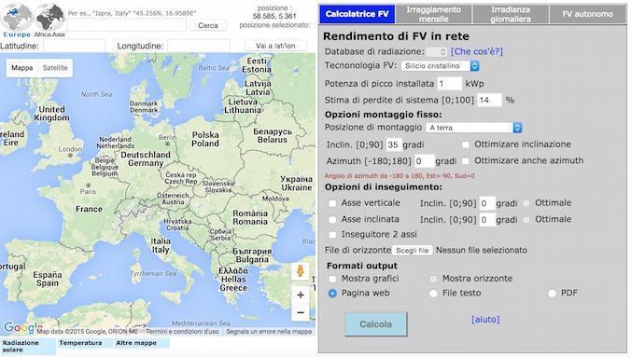Click the Calcola button
Screen dimensions: 631x357
376,324
